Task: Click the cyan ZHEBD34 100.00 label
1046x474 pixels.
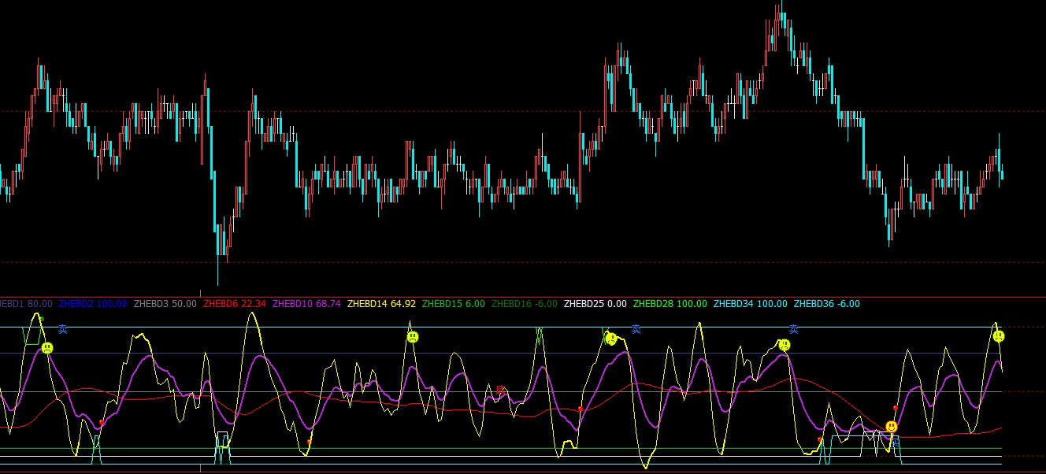Action: pos(750,304)
